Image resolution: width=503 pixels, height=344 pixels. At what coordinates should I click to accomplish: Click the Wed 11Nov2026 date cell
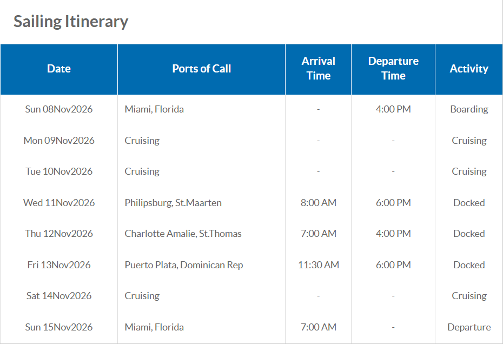(59, 203)
